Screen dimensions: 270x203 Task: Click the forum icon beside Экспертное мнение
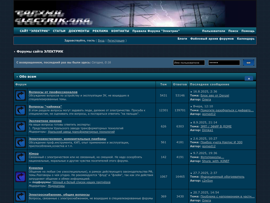pyautogui.click(x=20, y=126)
